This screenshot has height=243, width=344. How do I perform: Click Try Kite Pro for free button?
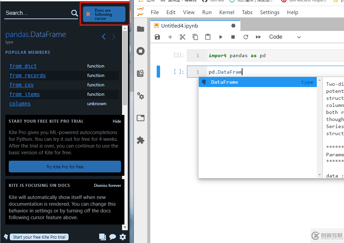(x=65, y=167)
